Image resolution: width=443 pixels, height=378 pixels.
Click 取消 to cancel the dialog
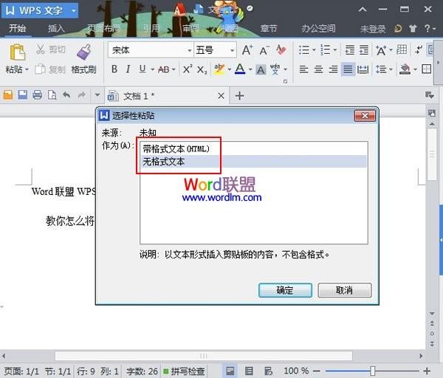[x=344, y=290]
